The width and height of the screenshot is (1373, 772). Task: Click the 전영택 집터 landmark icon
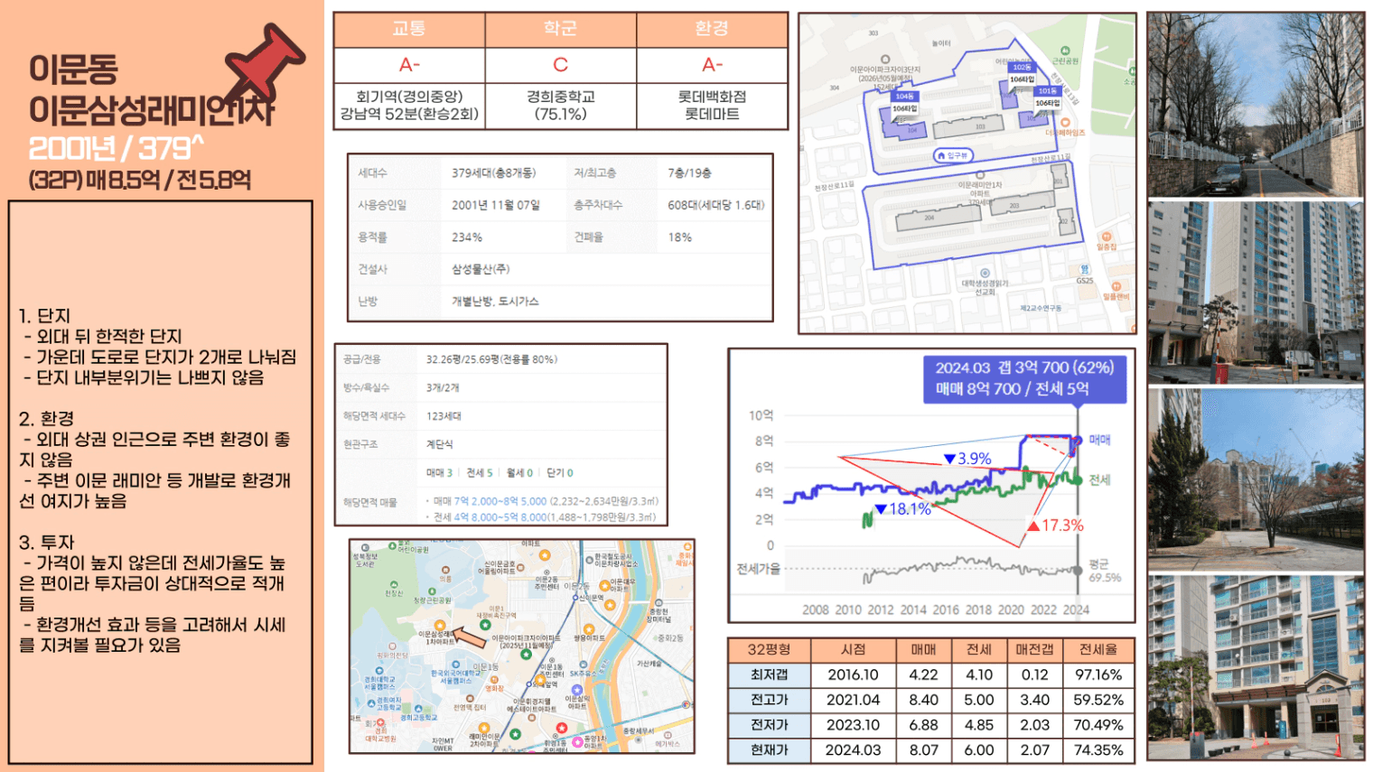click(471, 698)
